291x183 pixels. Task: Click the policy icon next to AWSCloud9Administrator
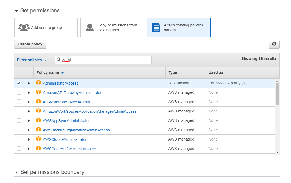(x=38, y=139)
